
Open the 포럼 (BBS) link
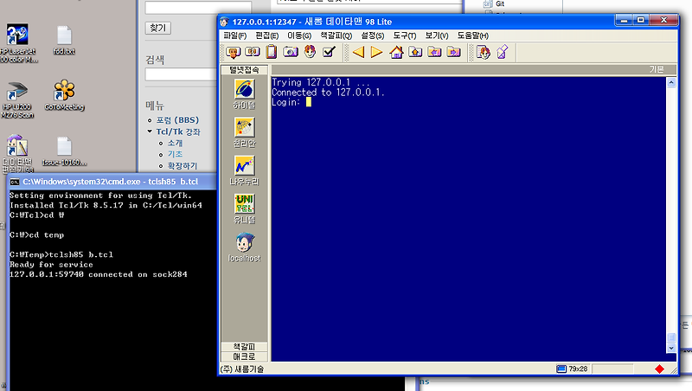(177, 120)
